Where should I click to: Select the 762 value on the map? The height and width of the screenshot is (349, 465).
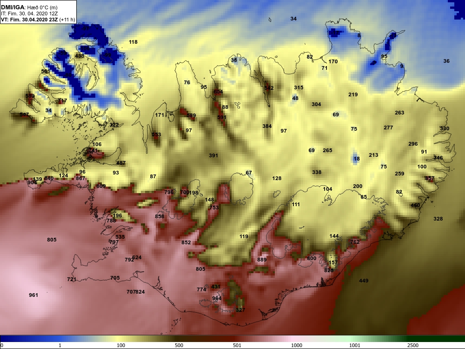[355, 242]
